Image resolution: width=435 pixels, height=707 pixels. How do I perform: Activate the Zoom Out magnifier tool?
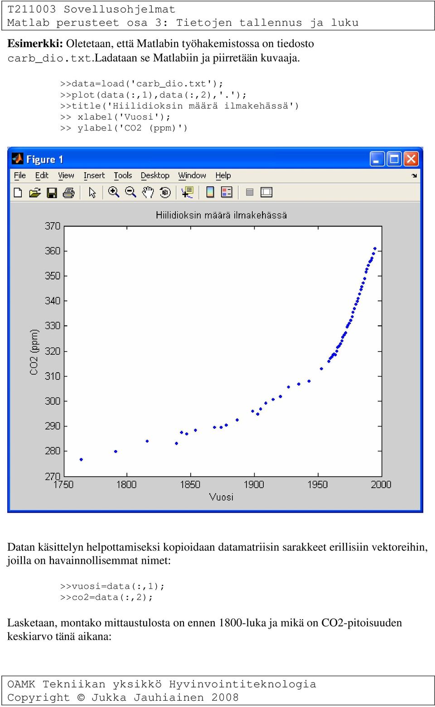(x=130, y=192)
